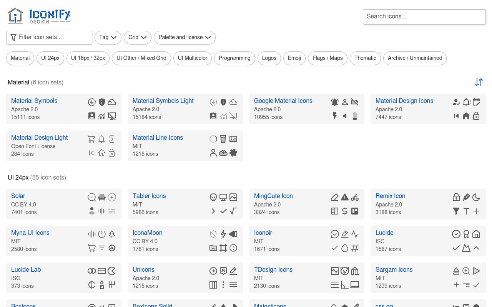Open the Tag dropdown
The image size is (492, 307).
[x=108, y=37]
